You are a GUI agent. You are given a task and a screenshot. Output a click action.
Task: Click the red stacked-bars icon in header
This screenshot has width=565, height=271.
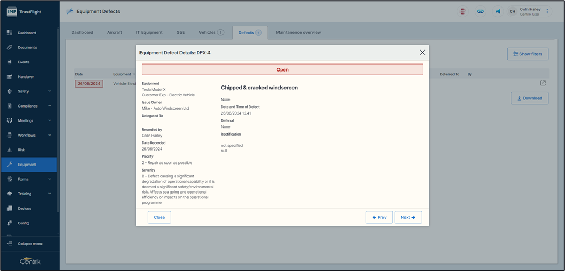[463, 11]
